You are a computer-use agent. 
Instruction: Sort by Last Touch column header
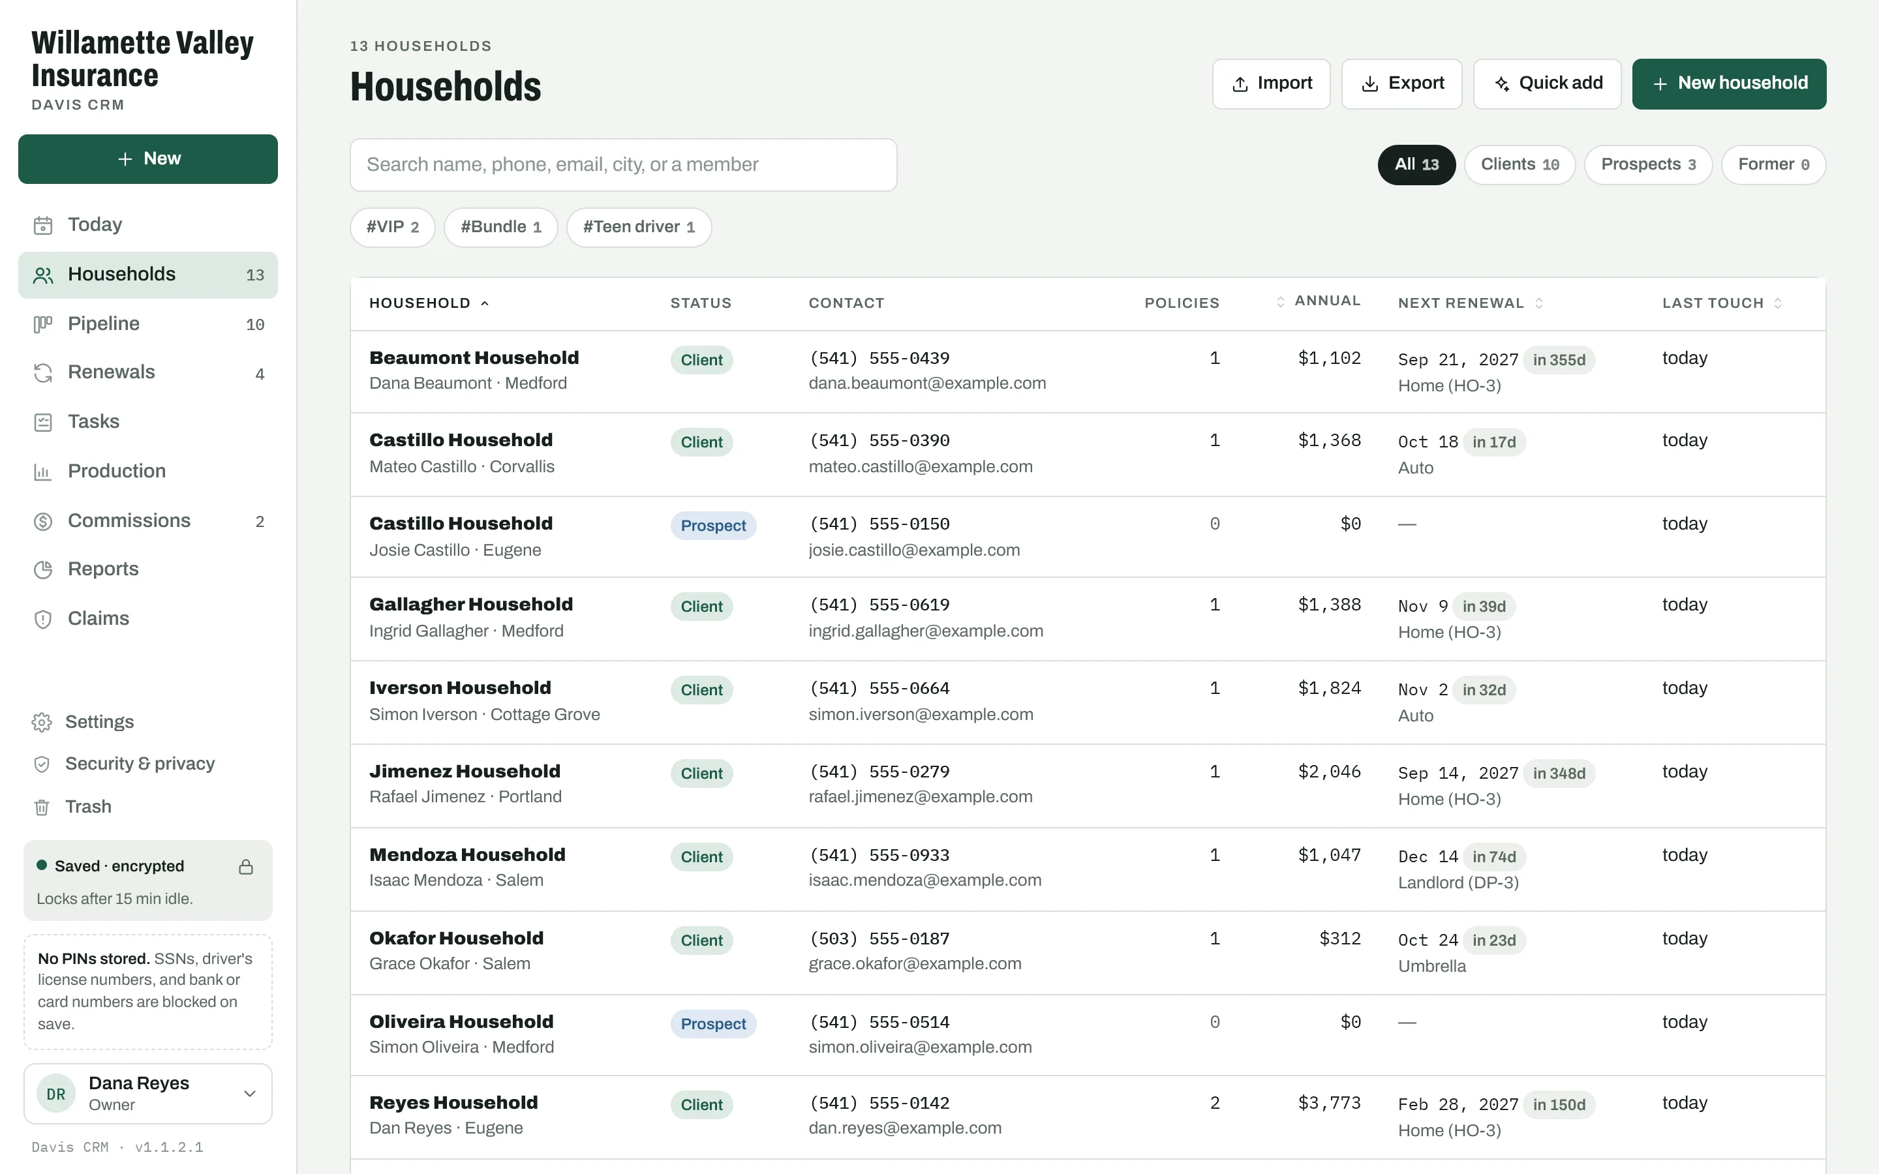(x=1722, y=303)
